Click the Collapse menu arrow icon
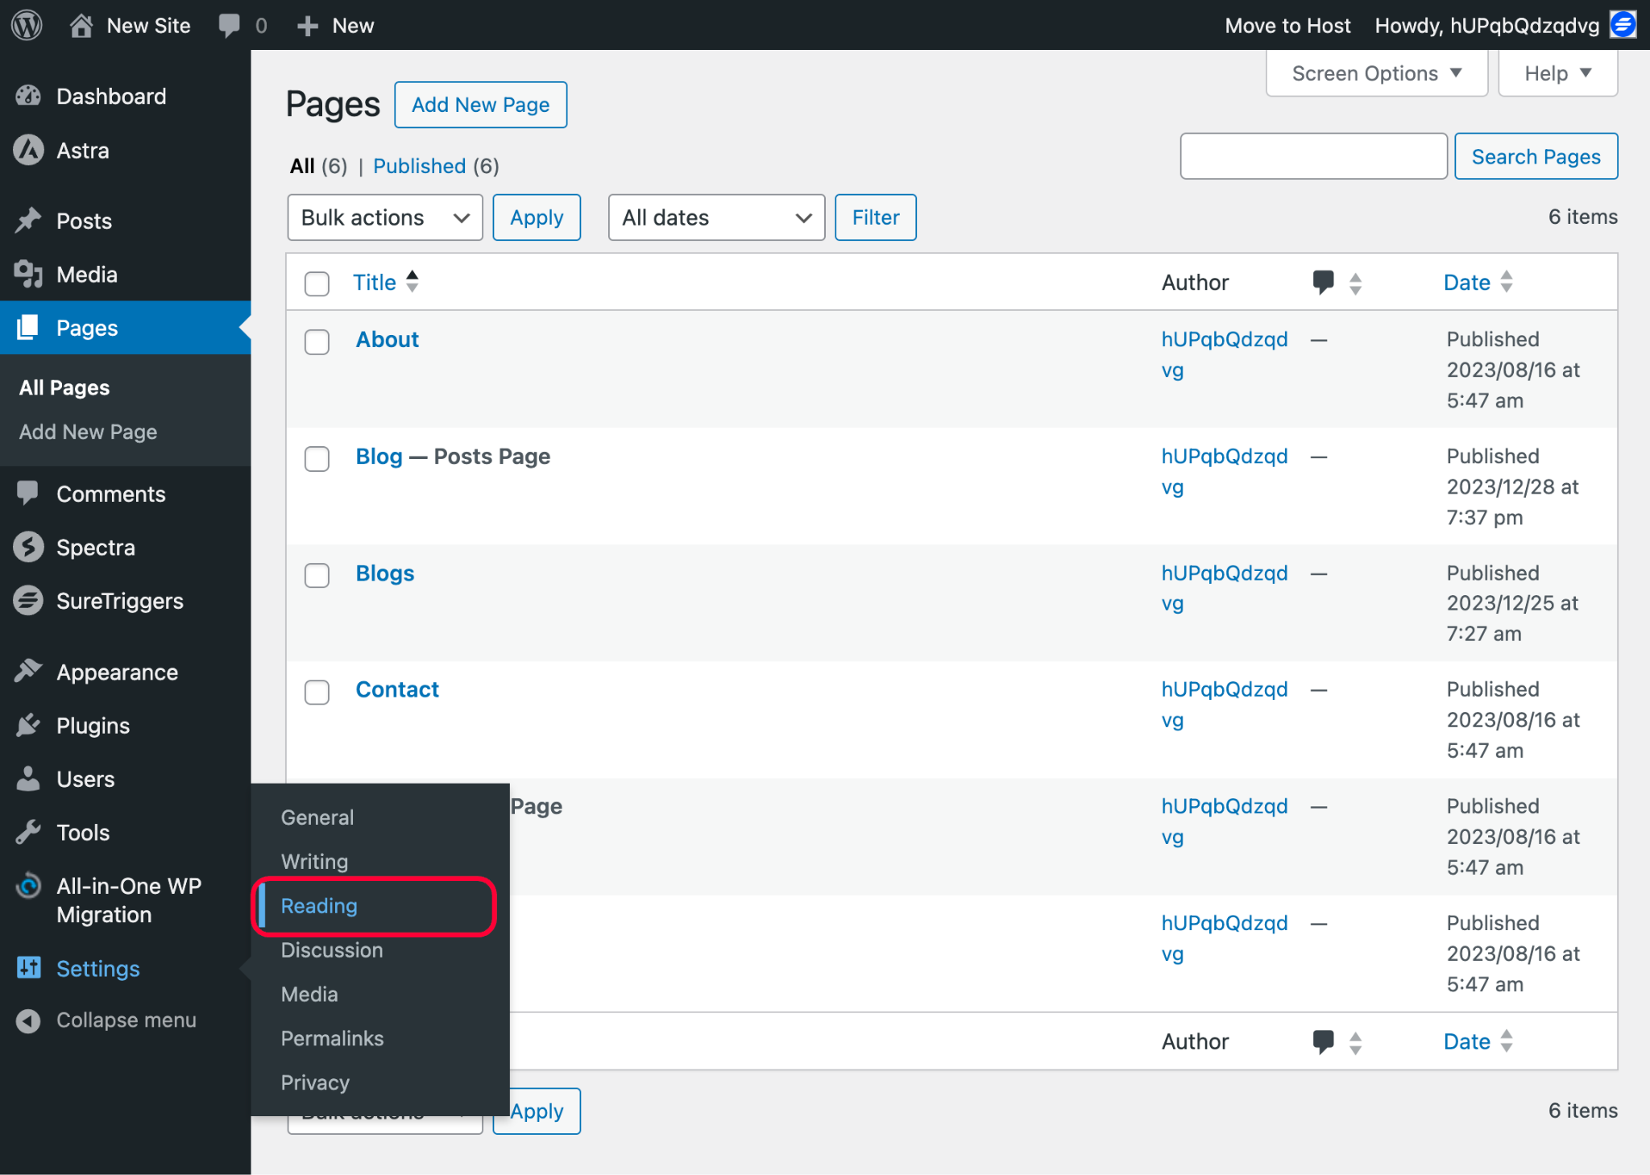The width and height of the screenshot is (1650, 1175). pos(28,1020)
